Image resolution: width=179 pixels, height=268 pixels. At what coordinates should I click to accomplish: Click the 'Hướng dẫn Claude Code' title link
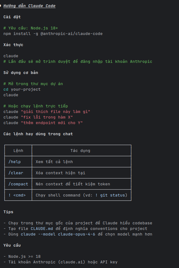point(29,6)
